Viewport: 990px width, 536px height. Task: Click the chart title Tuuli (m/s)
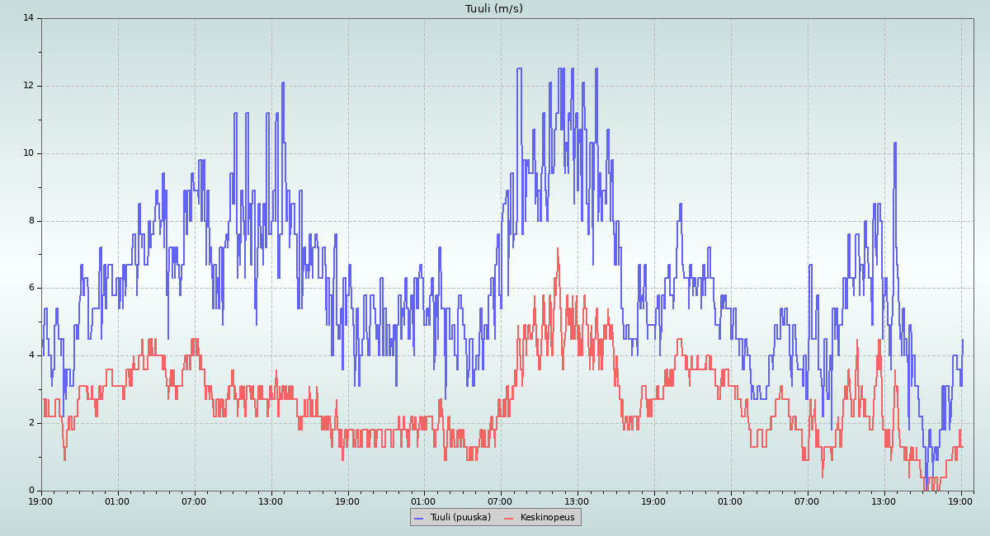tap(493, 9)
